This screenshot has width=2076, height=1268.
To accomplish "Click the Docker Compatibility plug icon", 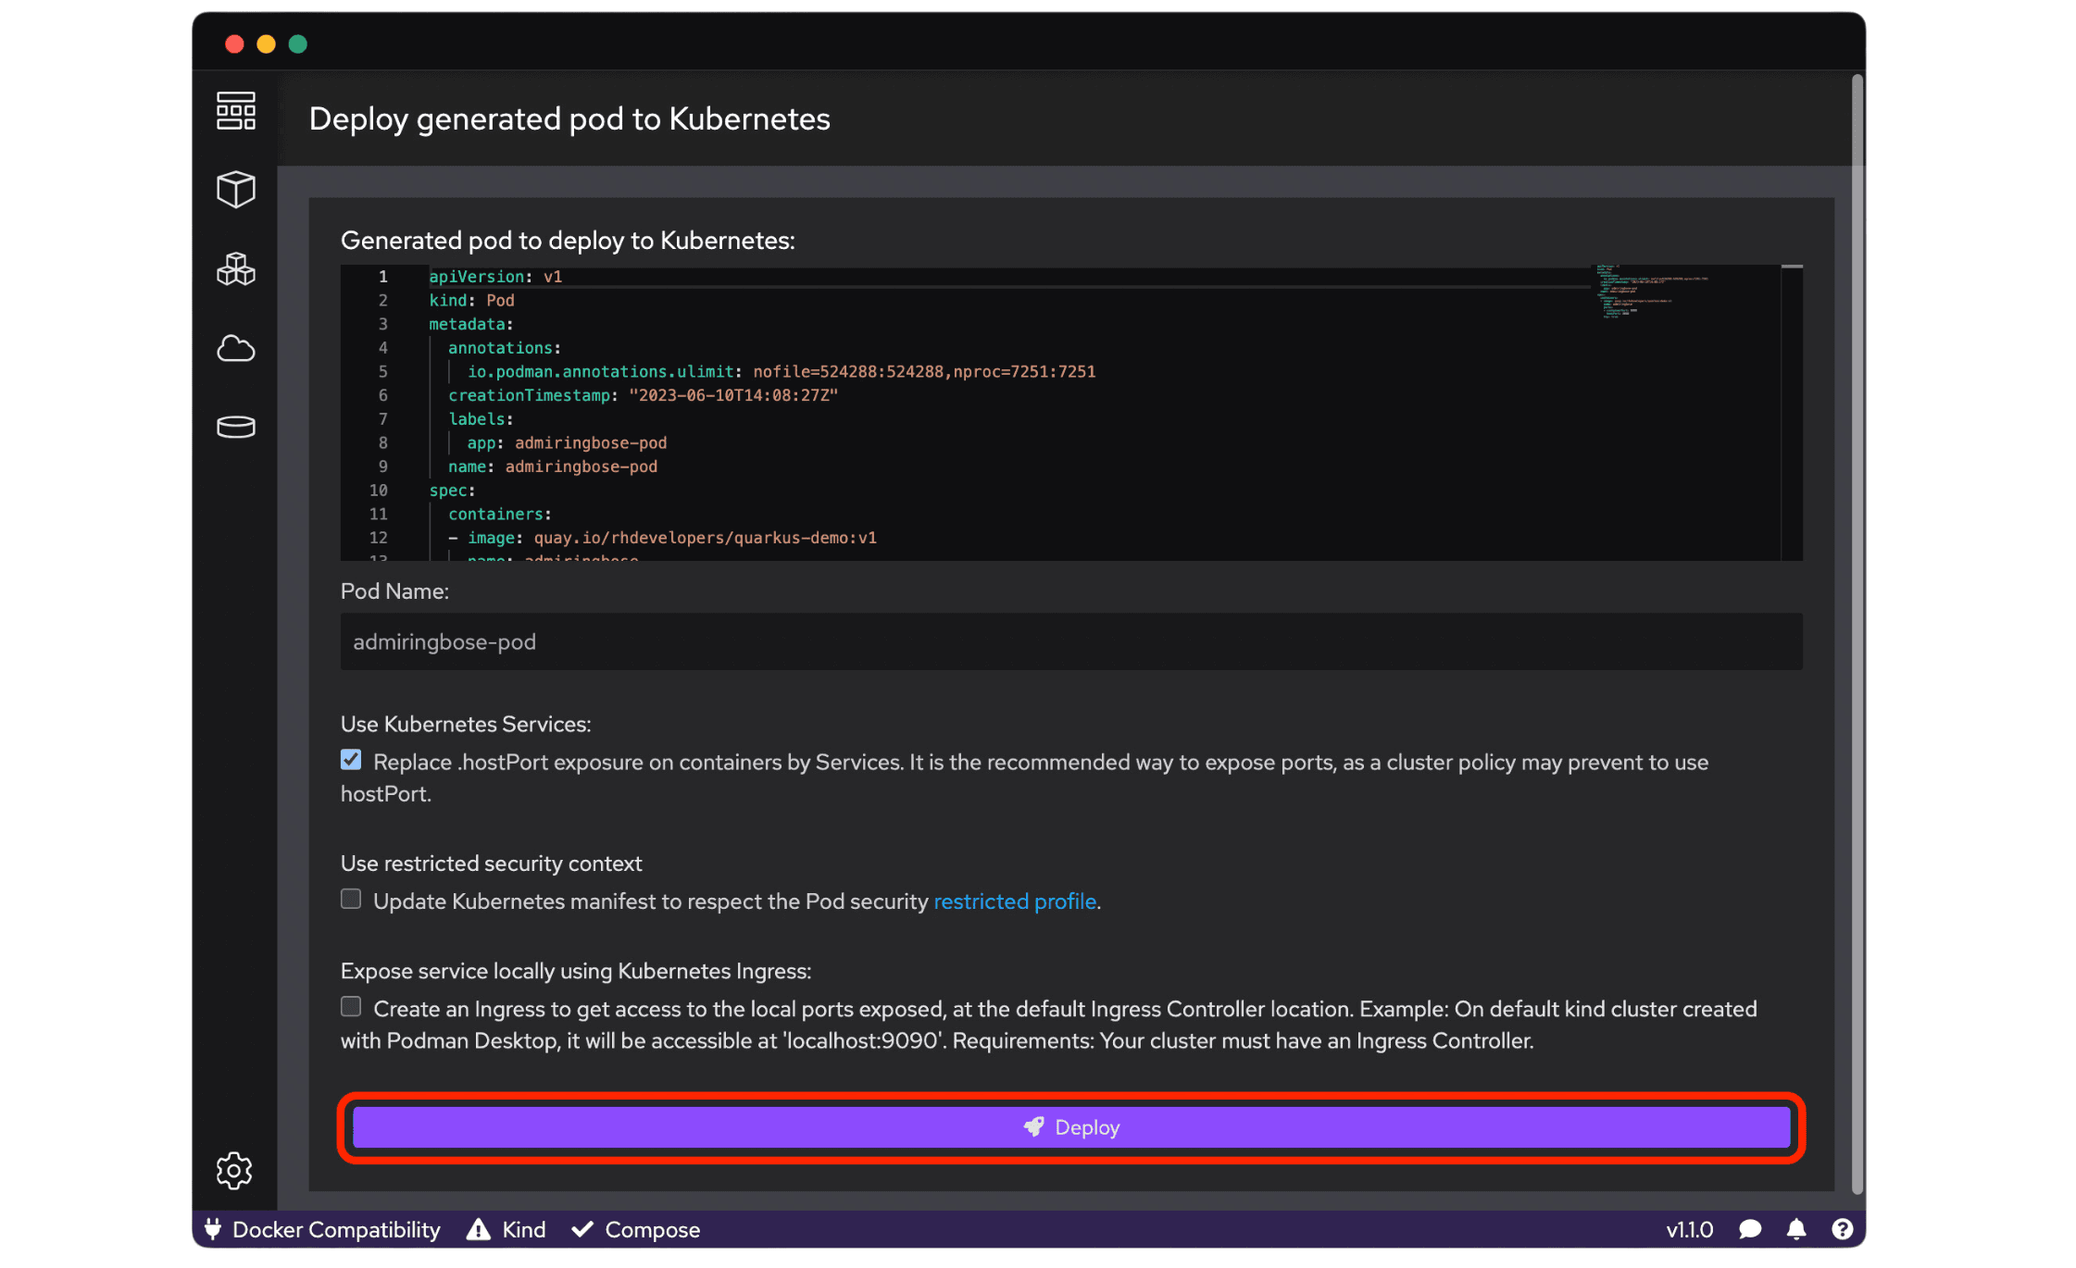I will pos(213,1229).
